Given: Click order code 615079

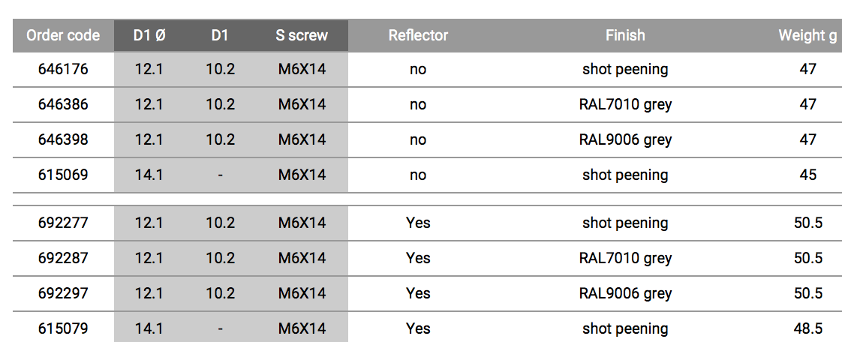Looking at the screenshot, I should pos(63,328).
